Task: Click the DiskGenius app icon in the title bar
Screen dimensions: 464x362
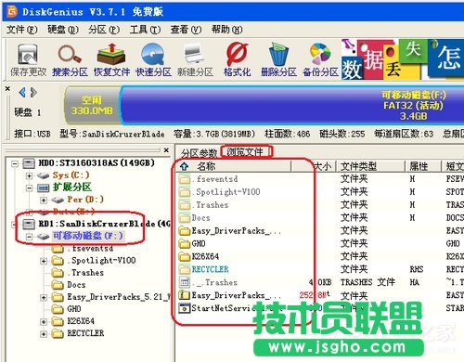Action: (12, 12)
